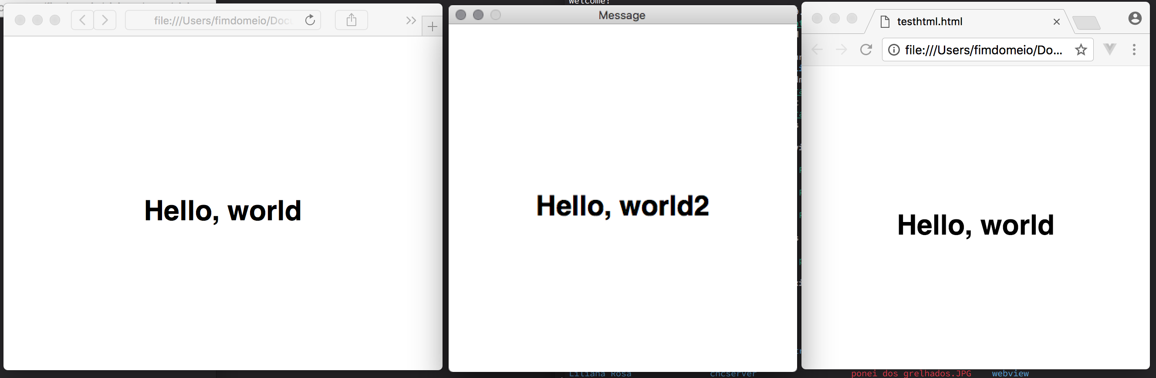Image resolution: width=1156 pixels, height=378 pixels.
Task: Reload the Chrome page
Action: click(x=866, y=49)
